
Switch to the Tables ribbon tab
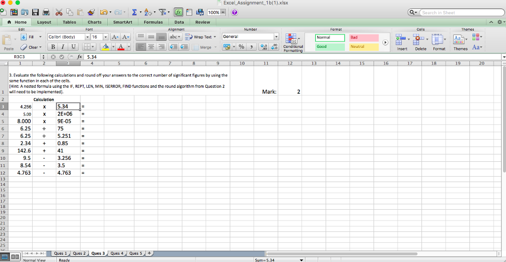tap(69, 22)
